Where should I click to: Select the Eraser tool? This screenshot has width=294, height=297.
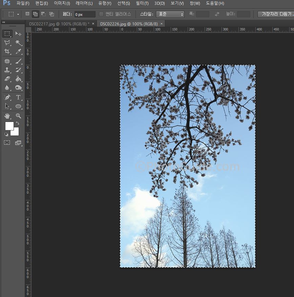coord(7,79)
